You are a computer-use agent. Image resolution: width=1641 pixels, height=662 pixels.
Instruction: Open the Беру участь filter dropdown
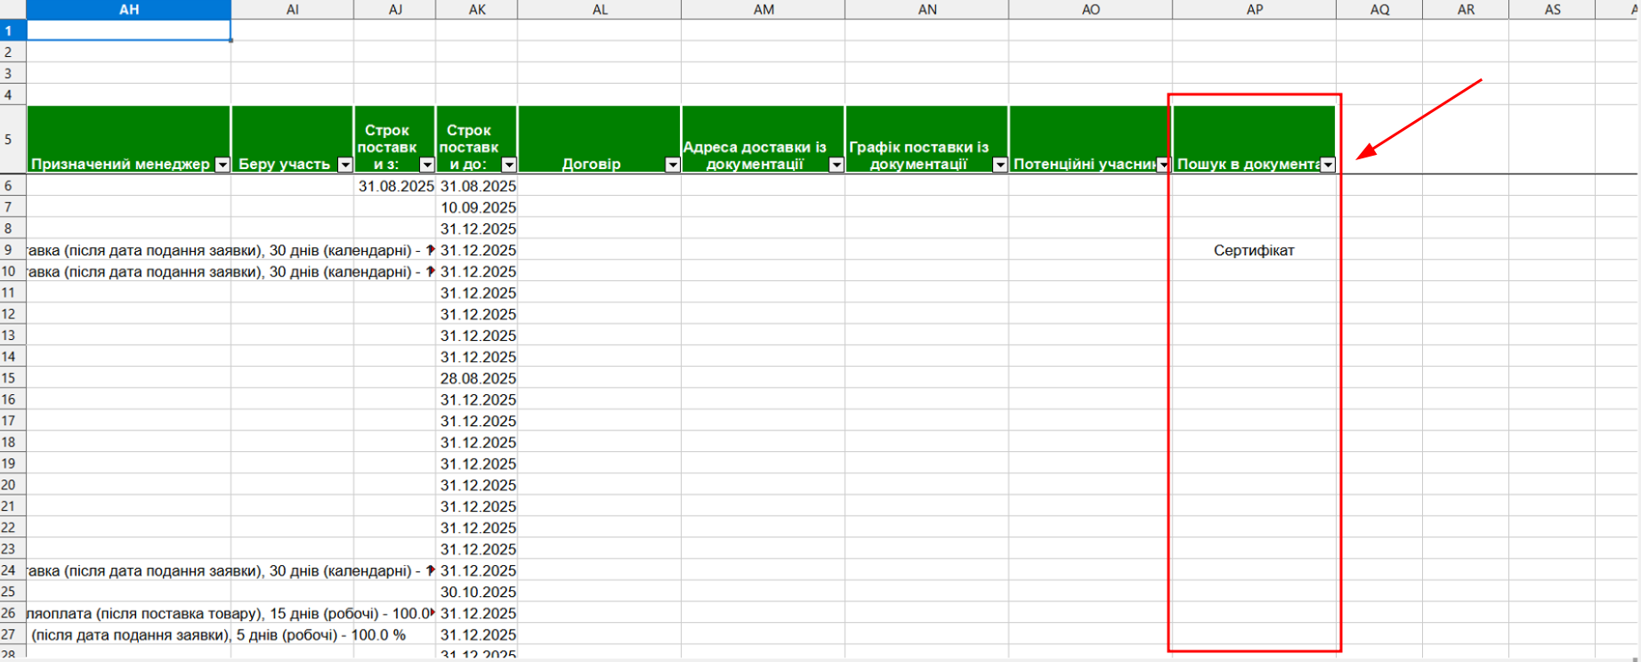345,165
